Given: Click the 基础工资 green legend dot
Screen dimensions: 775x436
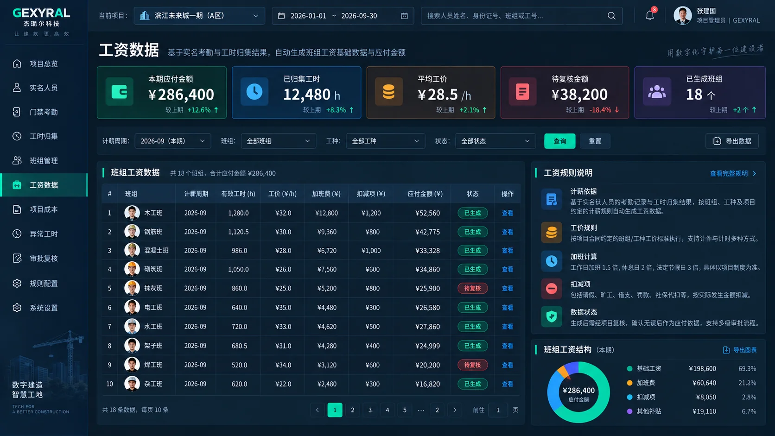Looking at the screenshot, I should click(629, 369).
